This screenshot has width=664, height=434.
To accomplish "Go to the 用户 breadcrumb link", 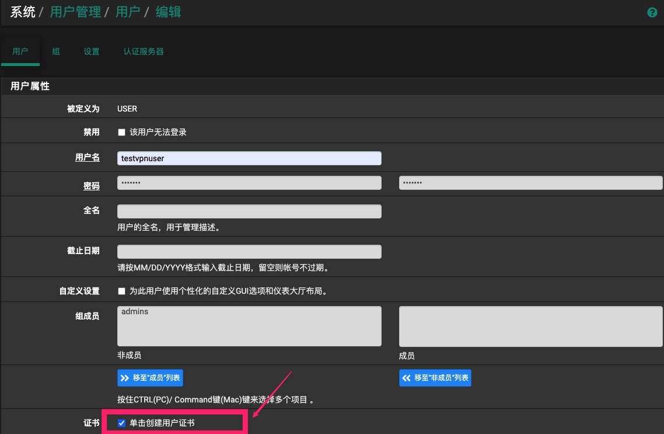I will pyautogui.click(x=127, y=12).
